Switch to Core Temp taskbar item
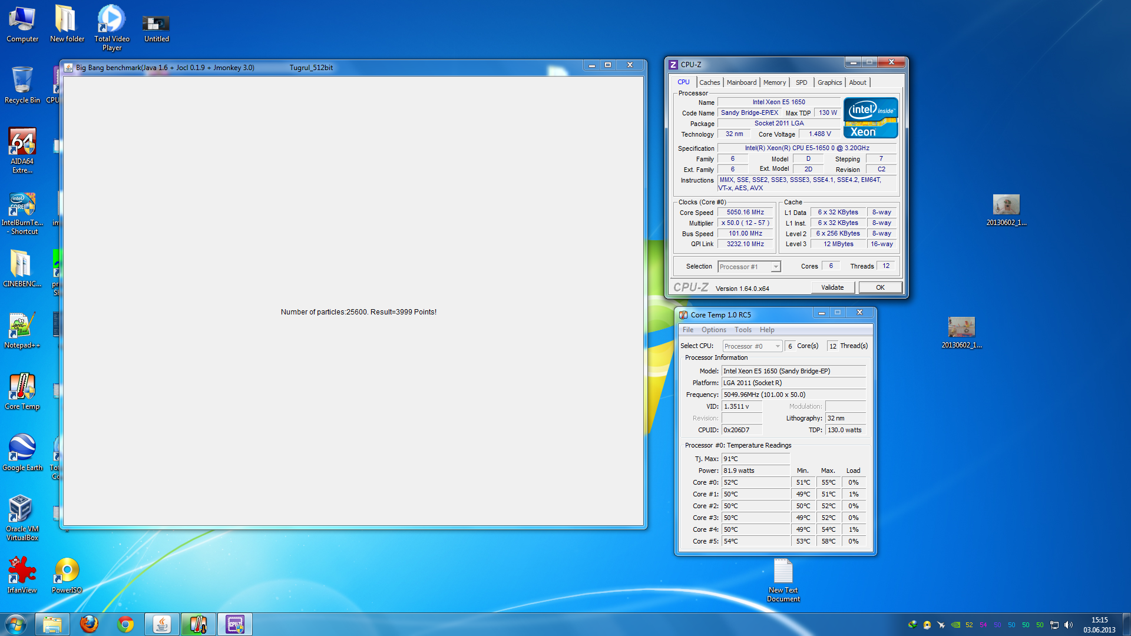This screenshot has width=1131, height=636. [x=199, y=624]
